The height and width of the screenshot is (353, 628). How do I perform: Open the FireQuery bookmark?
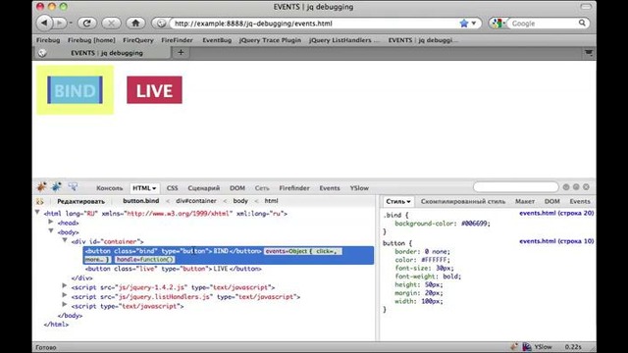[138, 40]
